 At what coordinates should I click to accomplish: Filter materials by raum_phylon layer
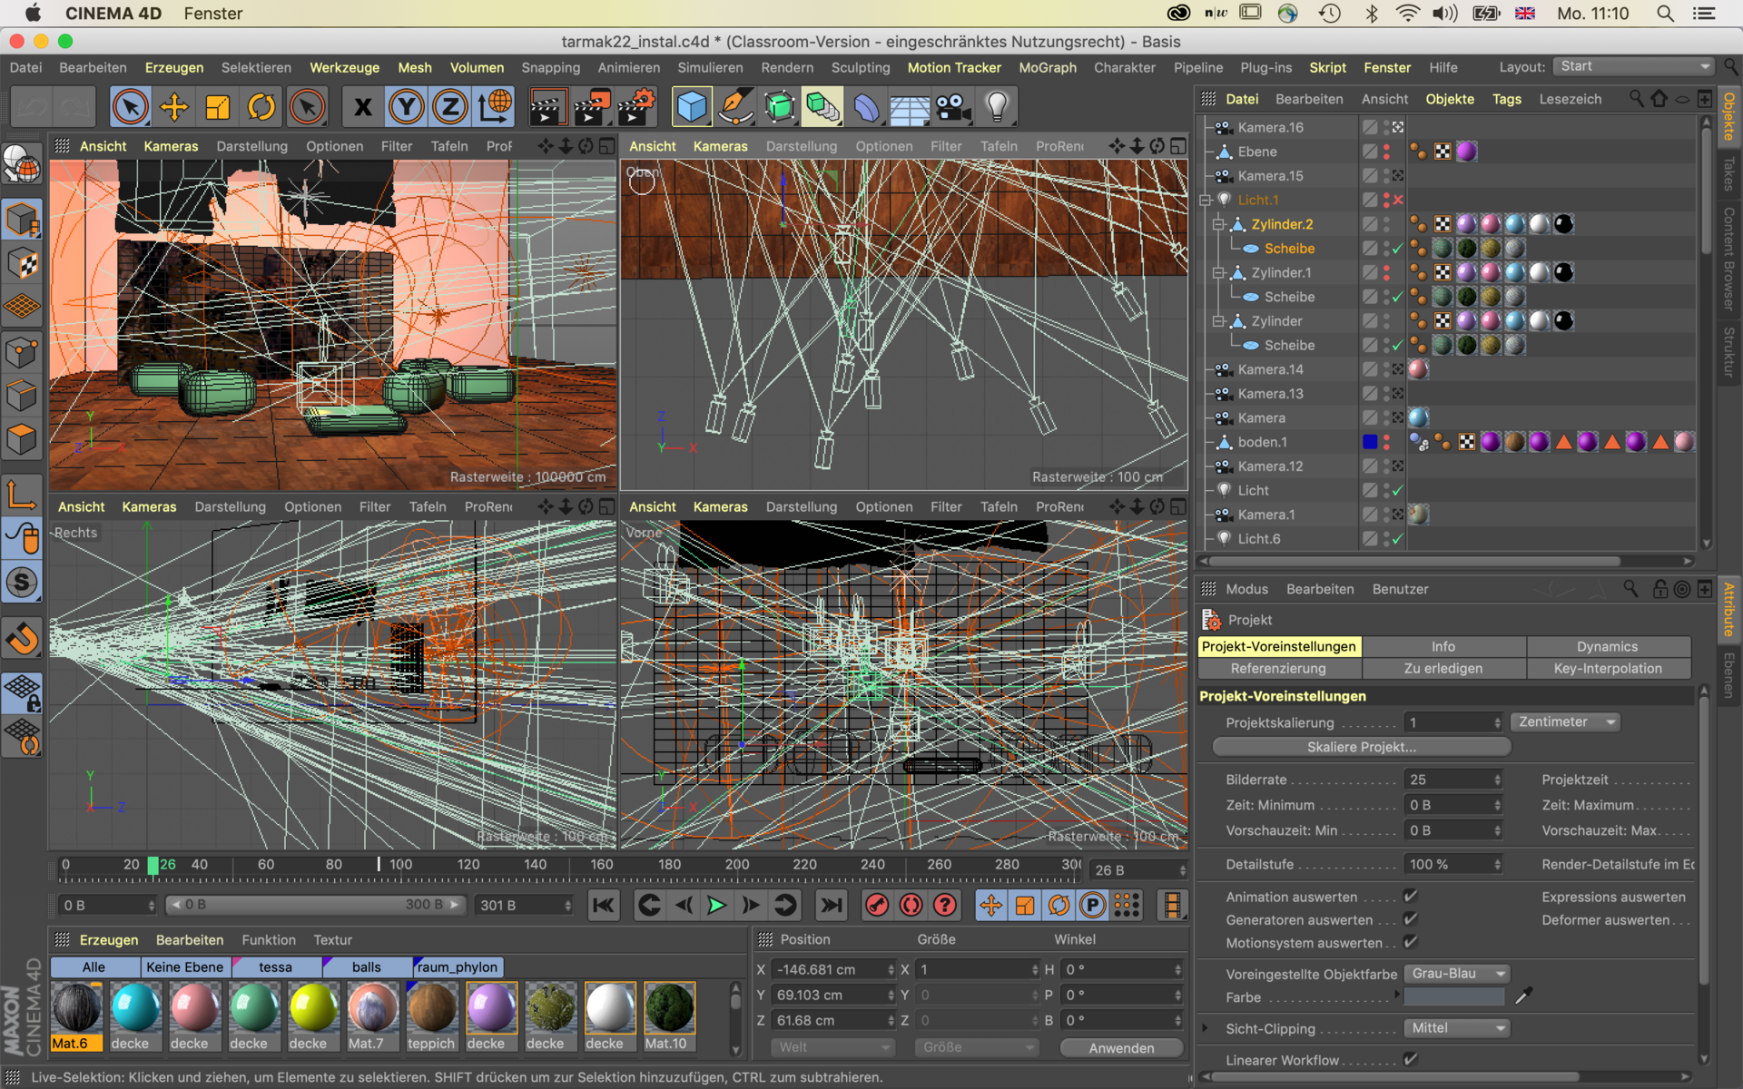[x=458, y=966]
